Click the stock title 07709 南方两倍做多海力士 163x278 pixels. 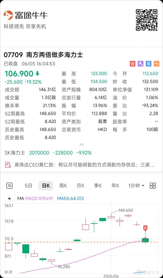tap(43, 55)
